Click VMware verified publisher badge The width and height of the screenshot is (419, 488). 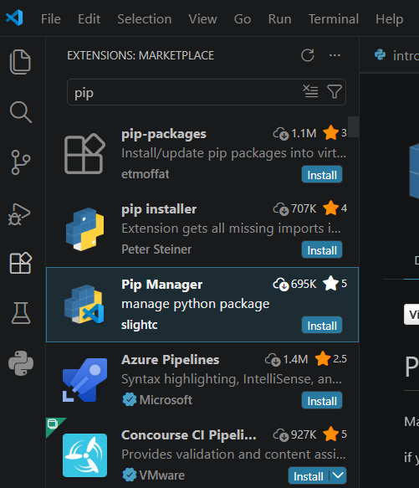coord(129,475)
